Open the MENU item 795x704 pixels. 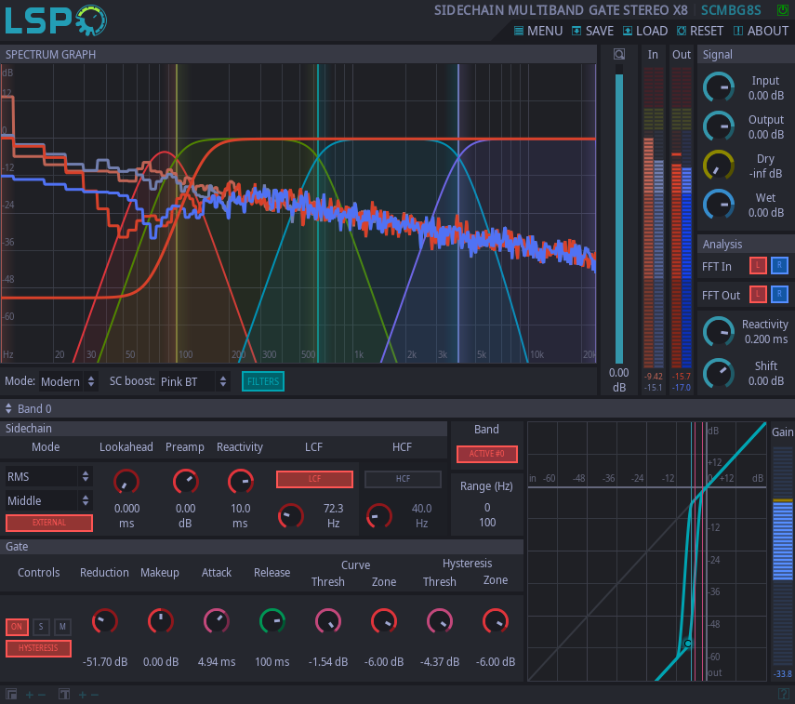pyautogui.click(x=538, y=31)
